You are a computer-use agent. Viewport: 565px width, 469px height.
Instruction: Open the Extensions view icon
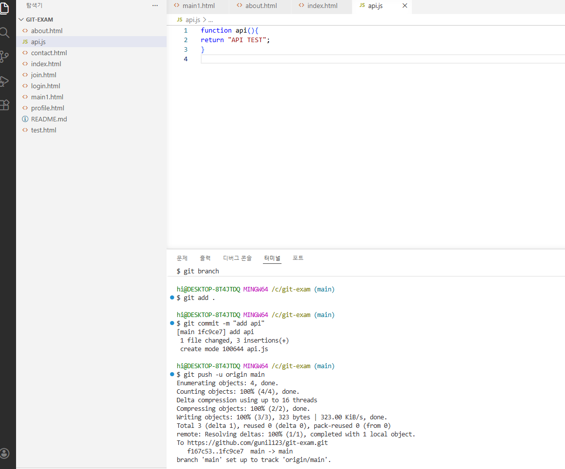pos(5,105)
